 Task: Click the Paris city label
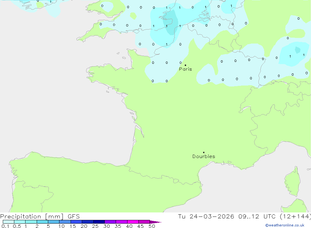tap(185, 69)
